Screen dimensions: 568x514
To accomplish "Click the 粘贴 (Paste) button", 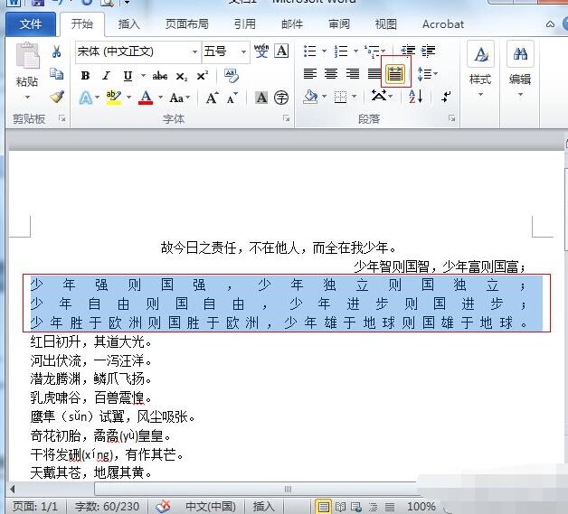I will click(x=27, y=68).
